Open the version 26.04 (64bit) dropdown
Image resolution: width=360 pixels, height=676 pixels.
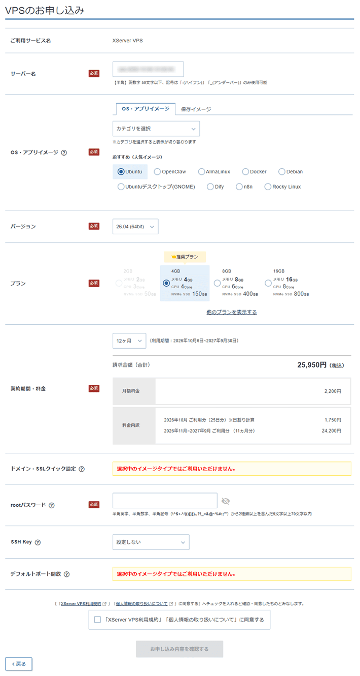click(x=135, y=226)
